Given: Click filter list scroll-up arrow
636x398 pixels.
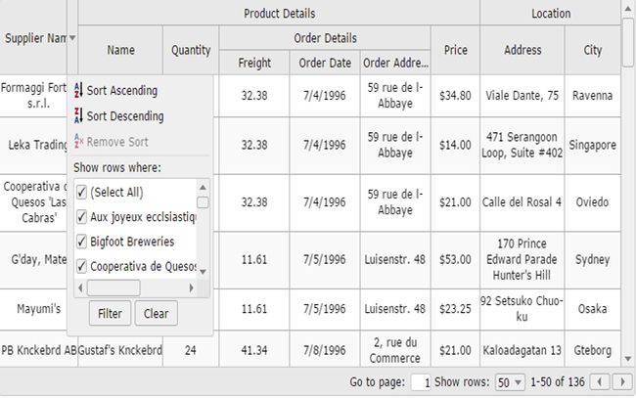Looking at the screenshot, I should pos(203,187).
